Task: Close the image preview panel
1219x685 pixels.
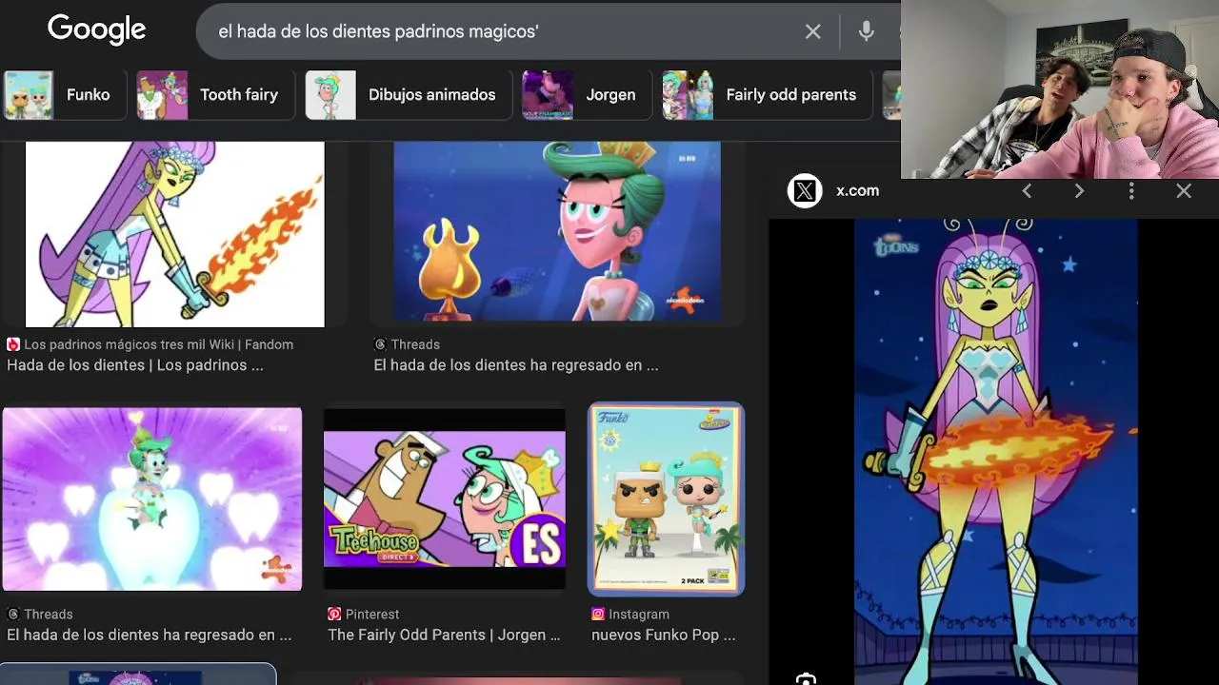Action: point(1184,191)
